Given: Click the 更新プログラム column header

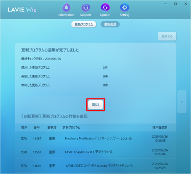Looking at the screenshot, I should point(71,128).
